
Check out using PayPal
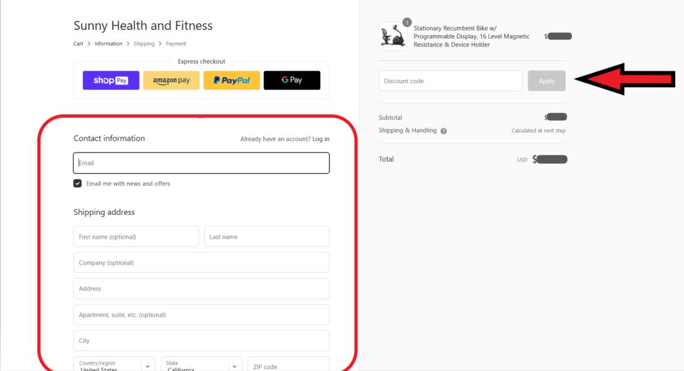pos(232,80)
